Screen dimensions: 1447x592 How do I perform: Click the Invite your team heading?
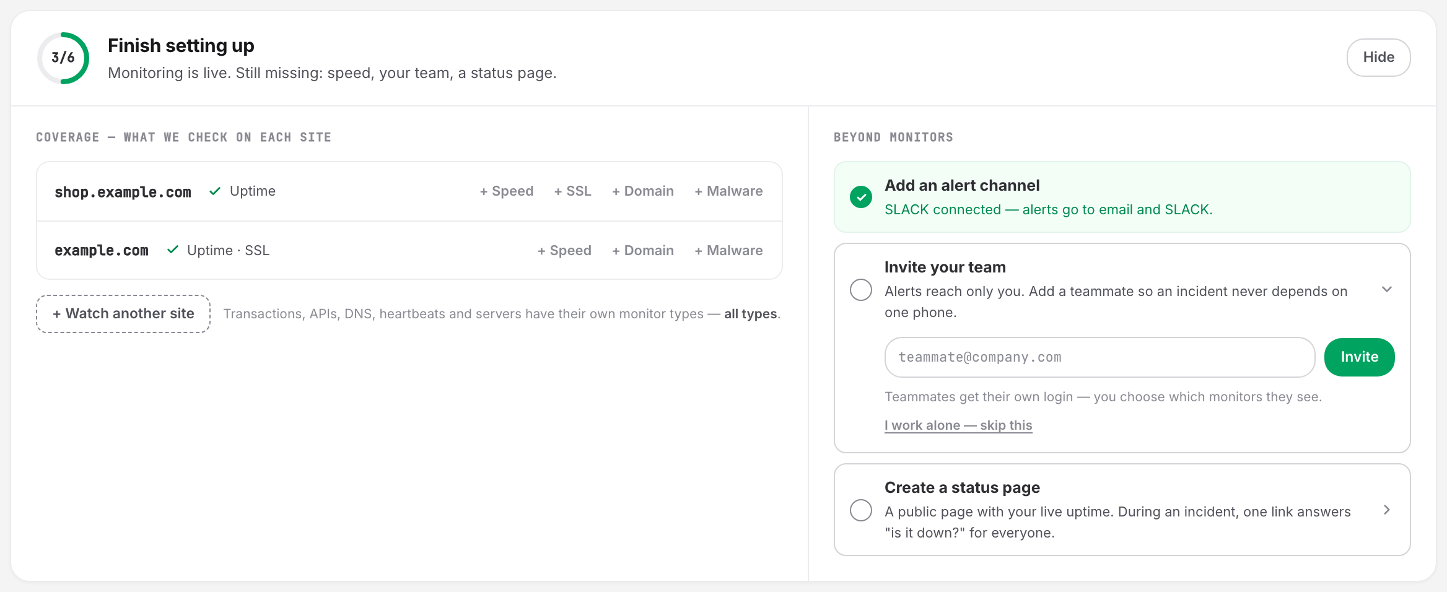945,268
